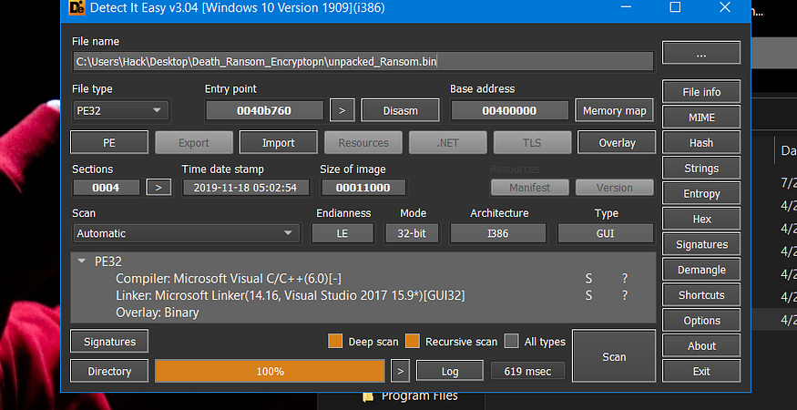This screenshot has width=797, height=410.
Task: Click the Detect It Easy title bar icon
Action: pos(77,7)
